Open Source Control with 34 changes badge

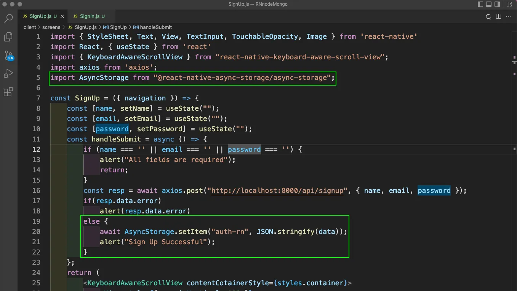click(x=8, y=55)
